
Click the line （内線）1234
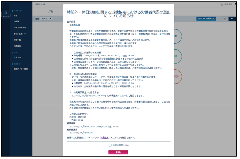(76, 120)
